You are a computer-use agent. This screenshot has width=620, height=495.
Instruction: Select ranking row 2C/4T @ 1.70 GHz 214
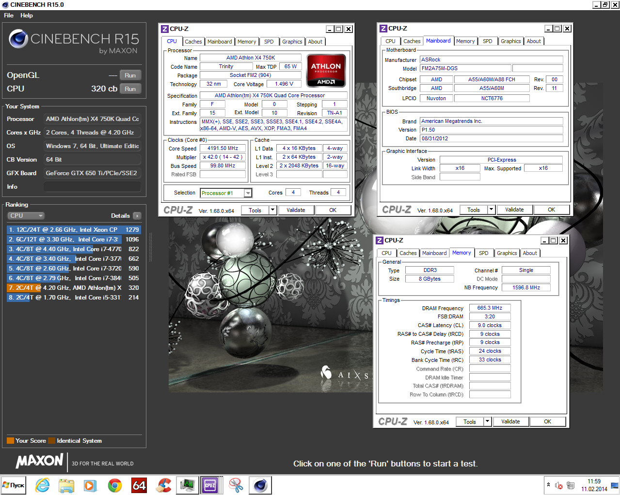(74, 298)
